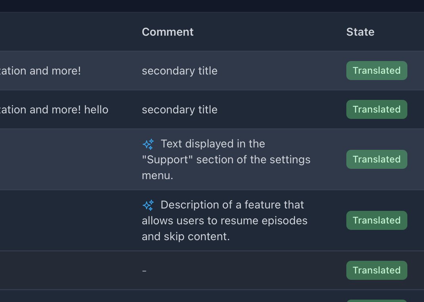Screen dimensions: 424x302
Task: Select the "cation and more! hello" text cell
Action: (54, 110)
